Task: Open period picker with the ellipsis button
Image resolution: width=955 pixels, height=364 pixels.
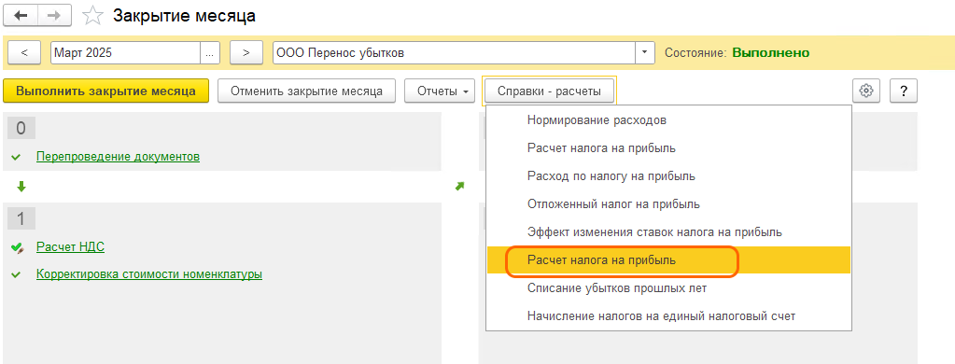Action: pos(209,53)
